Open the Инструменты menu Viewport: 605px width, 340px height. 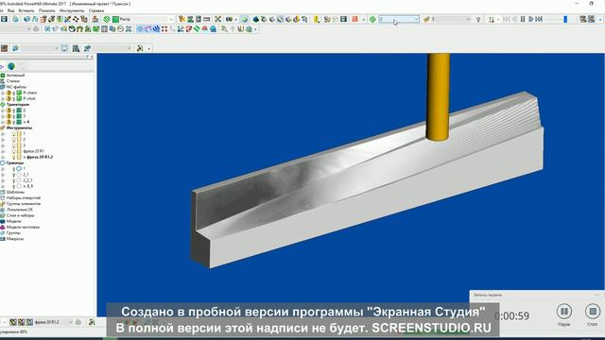pyautogui.click(x=72, y=10)
